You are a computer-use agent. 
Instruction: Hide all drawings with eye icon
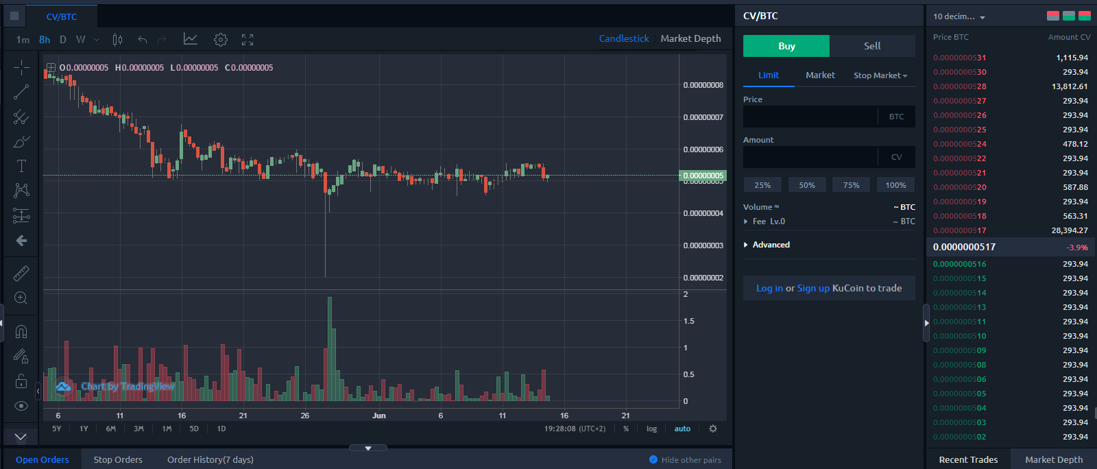[21, 406]
